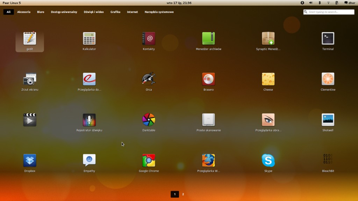This screenshot has height=201, width=358.
Task: Open the clock wto 17 lip, 21:36
Action: [179, 3]
